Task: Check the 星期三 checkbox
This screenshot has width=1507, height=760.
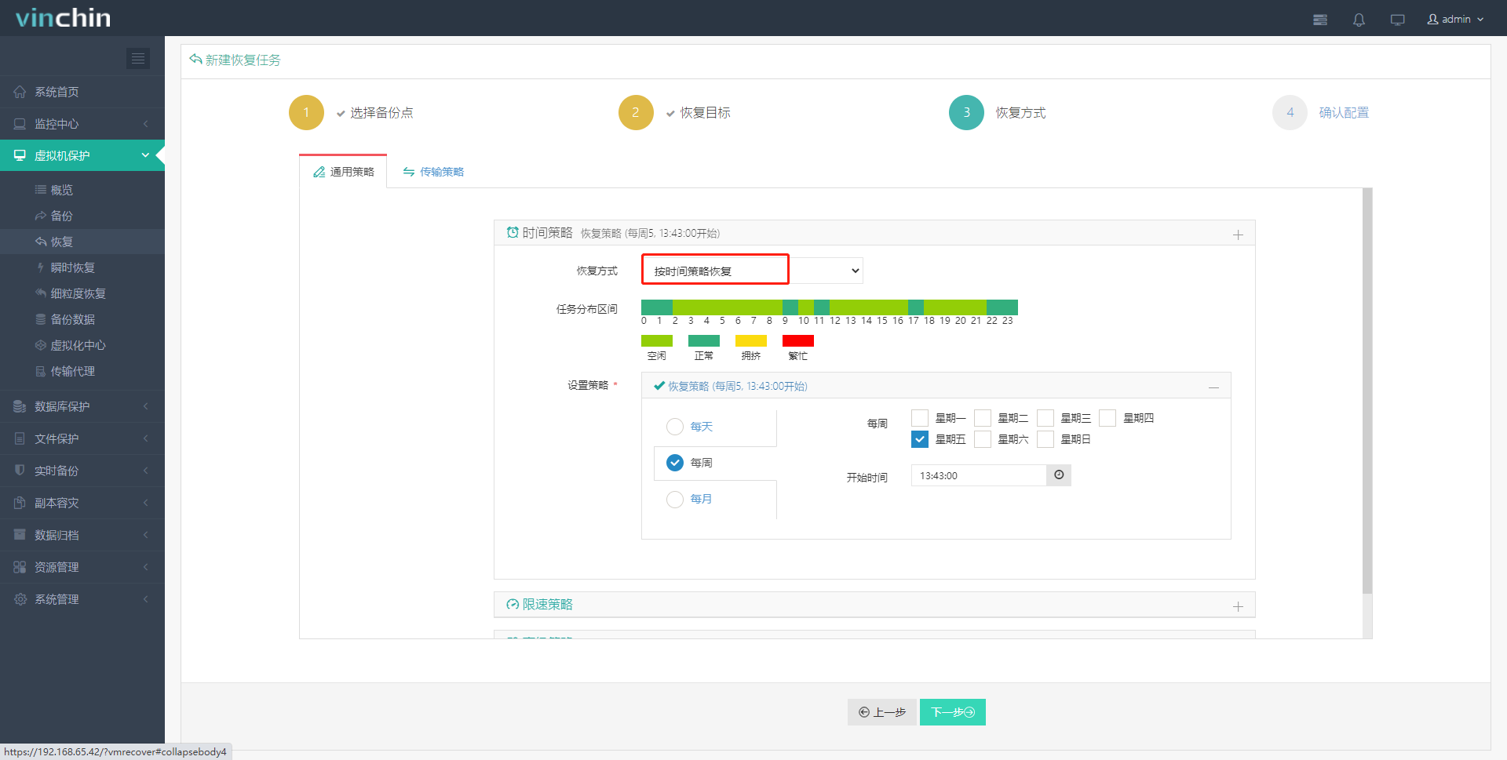Action: coord(1045,418)
